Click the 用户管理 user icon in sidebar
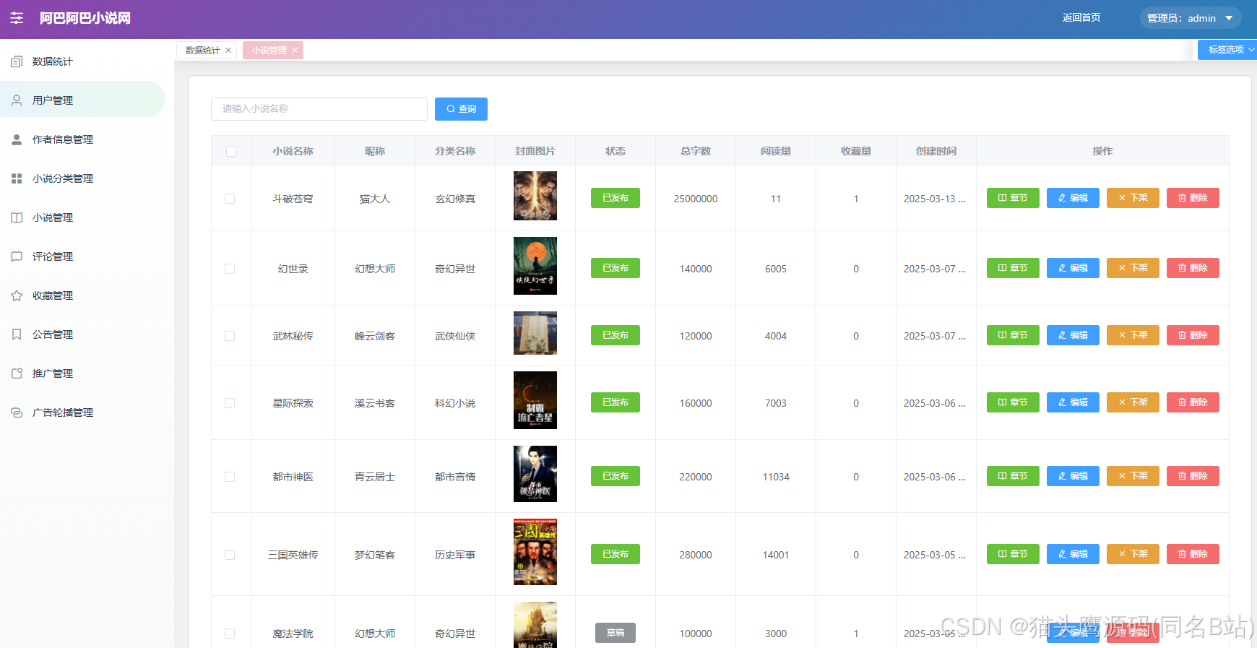The image size is (1257, 648). pyautogui.click(x=17, y=100)
